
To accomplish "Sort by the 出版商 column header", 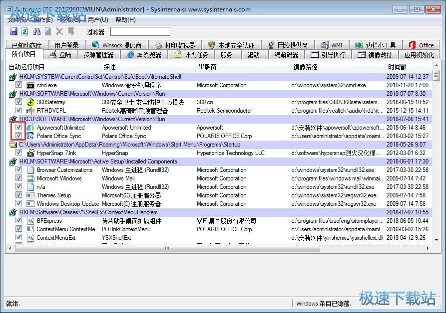I will 207,67.
